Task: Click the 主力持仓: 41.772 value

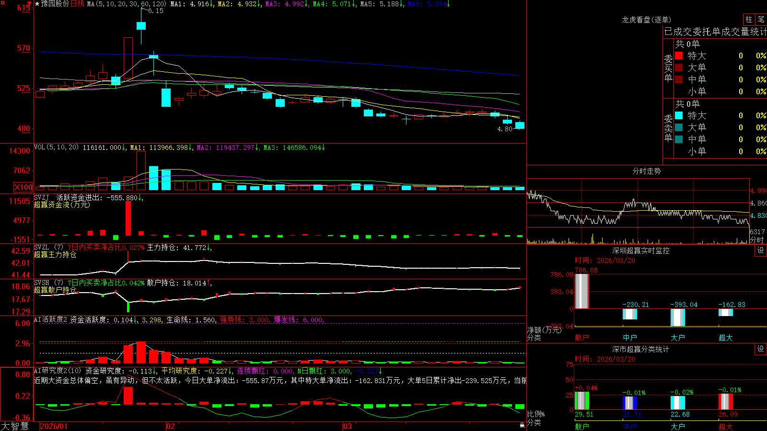Action: click(179, 248)
